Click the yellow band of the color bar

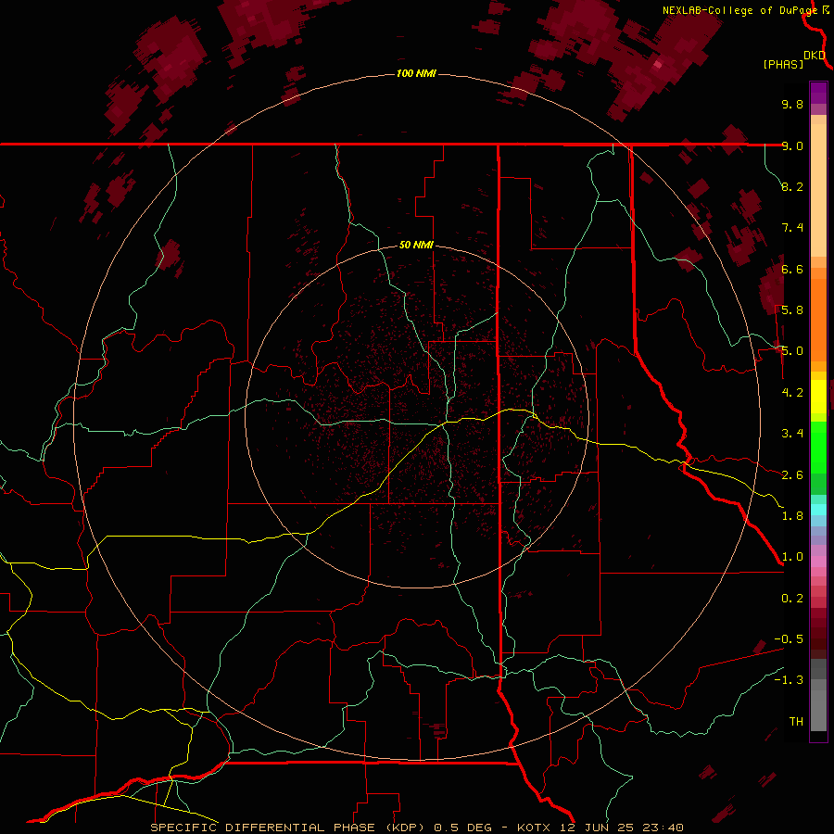point(818,397)
